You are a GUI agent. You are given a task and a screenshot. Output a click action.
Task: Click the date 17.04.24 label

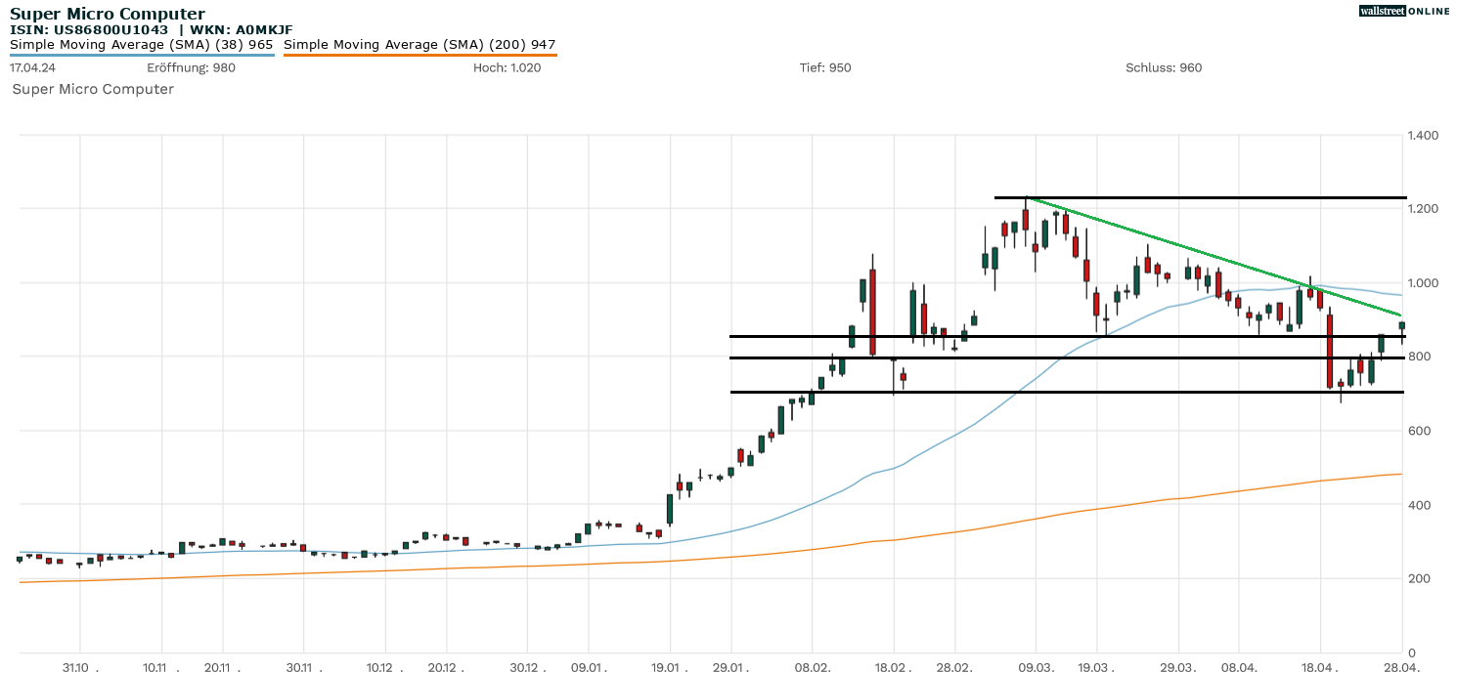pos(32,67)
